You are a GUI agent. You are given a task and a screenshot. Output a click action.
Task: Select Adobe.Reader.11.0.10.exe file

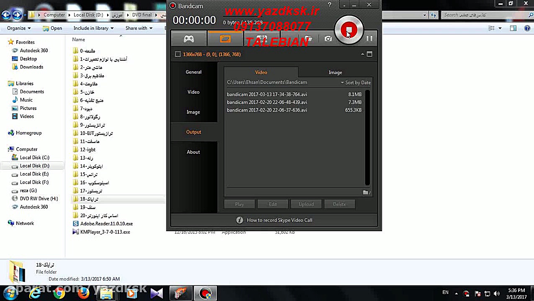(106, 224)
